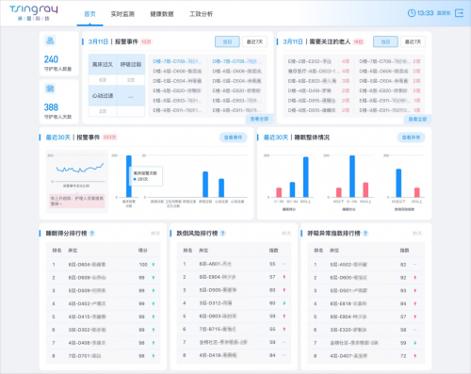Click sleep ranking row 6层-D604
This screenshot has width=471, height=374.
[x=103, y=265]
